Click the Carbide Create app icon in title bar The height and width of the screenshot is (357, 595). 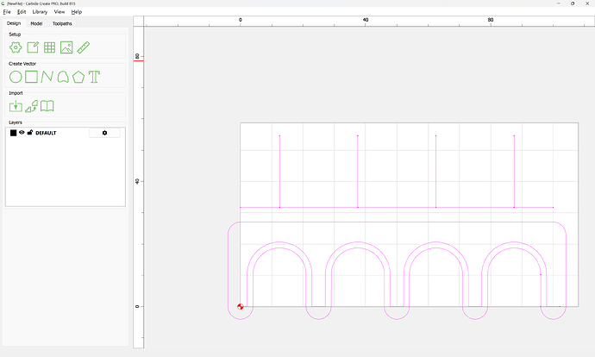coord(3,3)
